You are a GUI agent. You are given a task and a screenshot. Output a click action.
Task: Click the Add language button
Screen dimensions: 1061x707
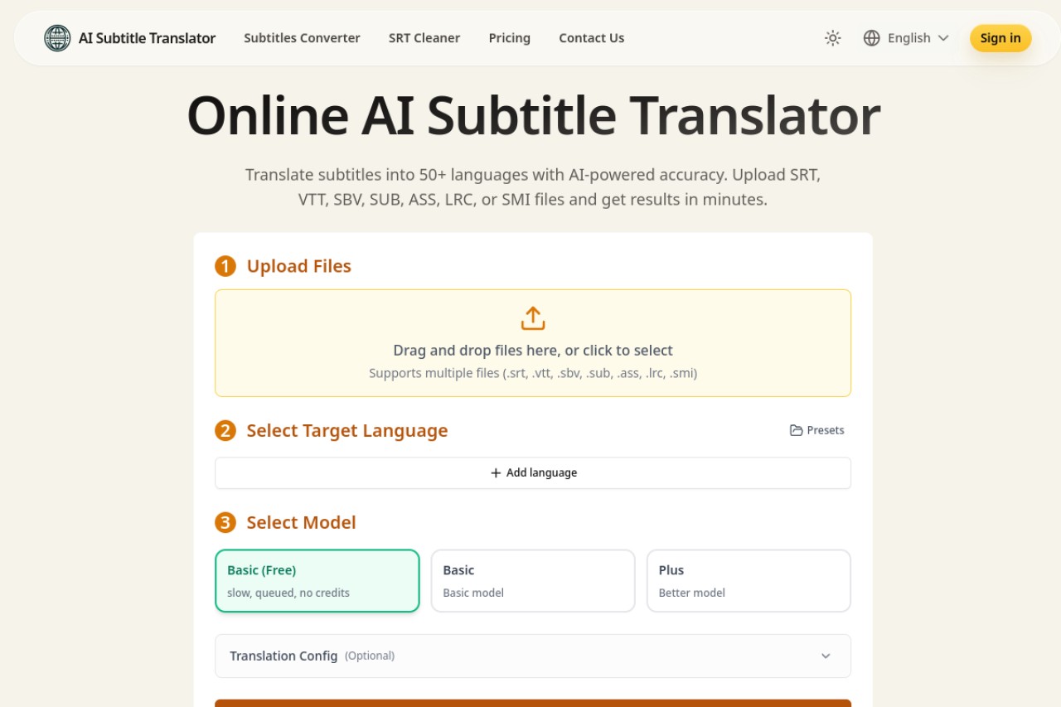533,472
